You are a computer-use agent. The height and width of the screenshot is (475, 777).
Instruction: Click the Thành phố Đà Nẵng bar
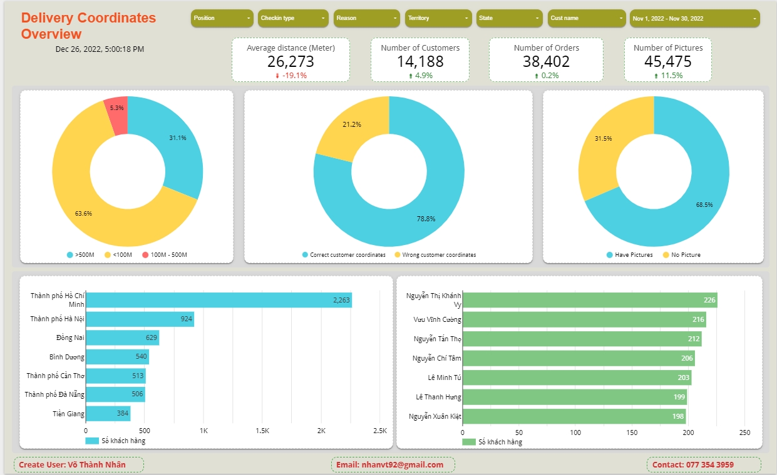(115, 394)
